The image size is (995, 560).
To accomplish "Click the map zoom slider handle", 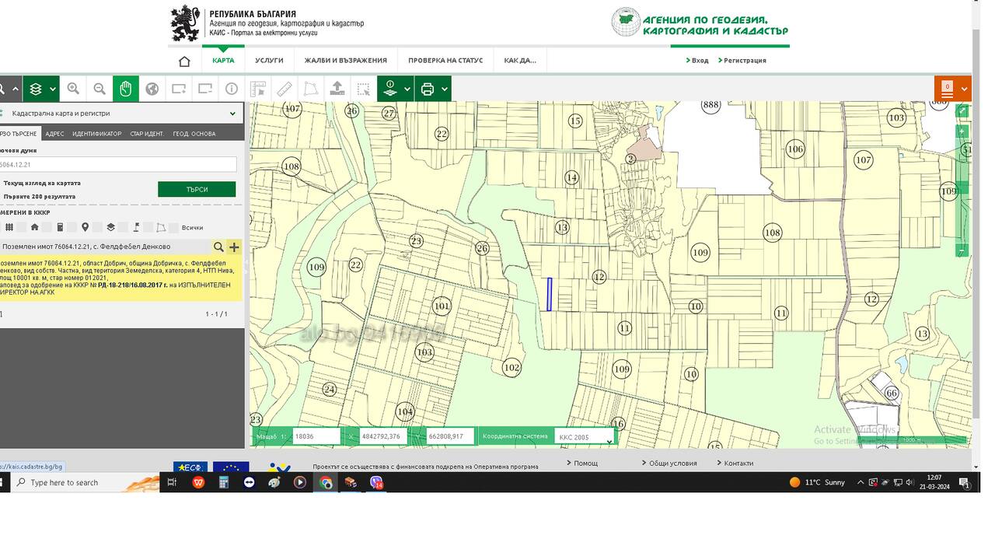I will pyautogui.click(x=962, y=187).
